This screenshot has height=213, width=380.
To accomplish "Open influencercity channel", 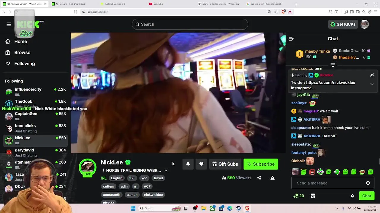I will coord(36,92).
